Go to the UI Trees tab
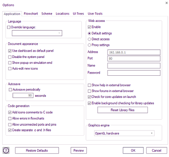The width and height of the screenshot is (169, 157). pos(78,13)
